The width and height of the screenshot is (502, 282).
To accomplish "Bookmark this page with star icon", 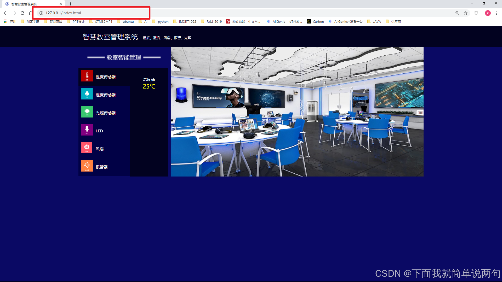I will coord(466,13).
